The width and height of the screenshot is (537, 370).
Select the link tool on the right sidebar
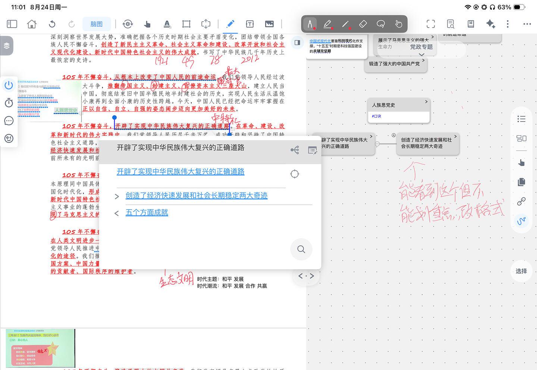[x=521, y=201]
